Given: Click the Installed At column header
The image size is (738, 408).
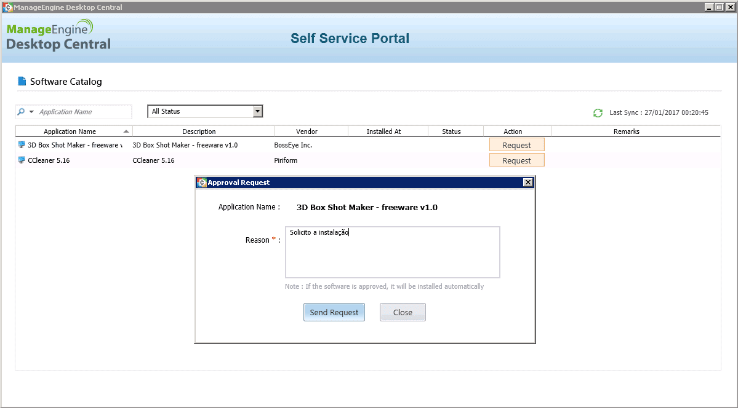Looking at the screenshot, I should [388, 131].
